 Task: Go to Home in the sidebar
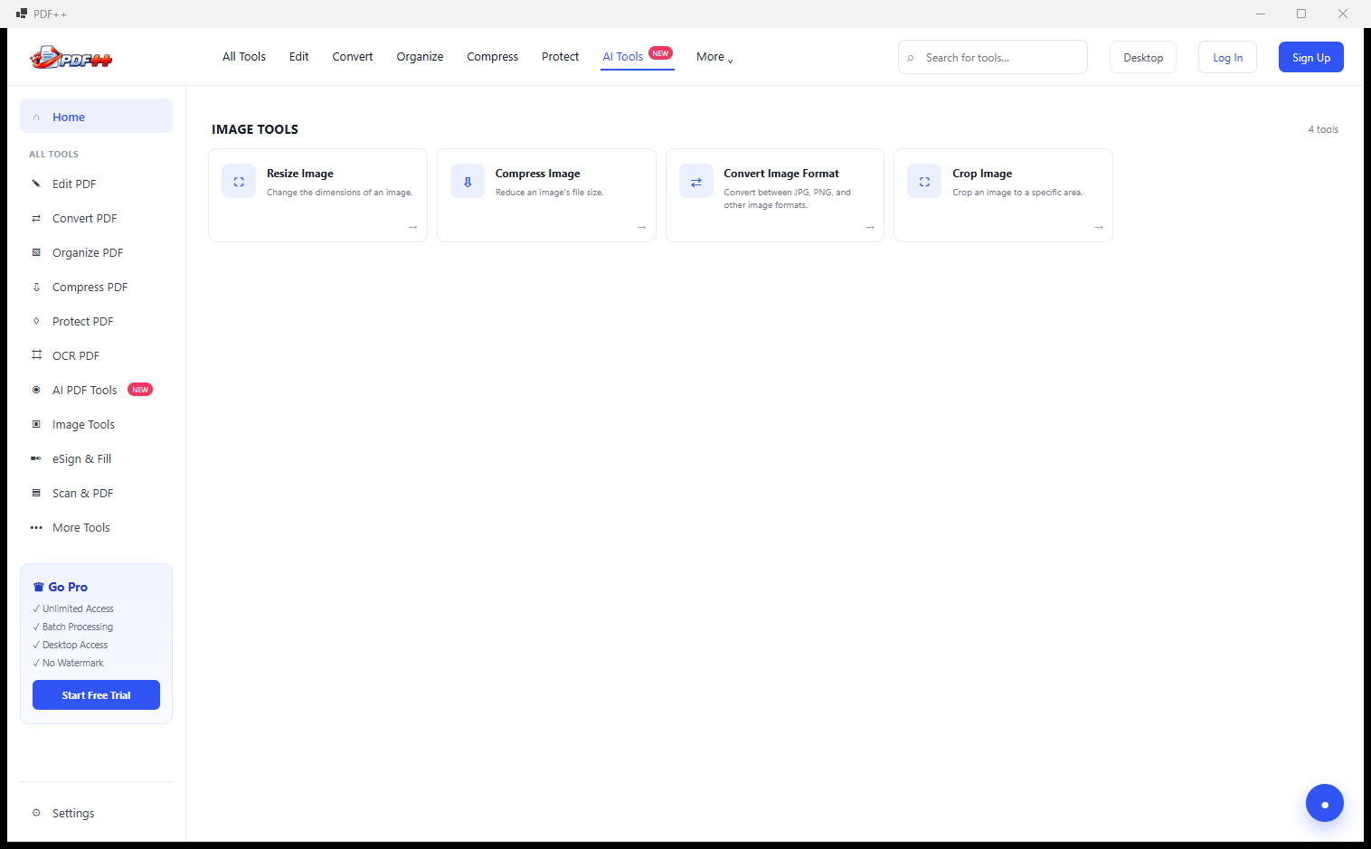[x=96, y=117]
